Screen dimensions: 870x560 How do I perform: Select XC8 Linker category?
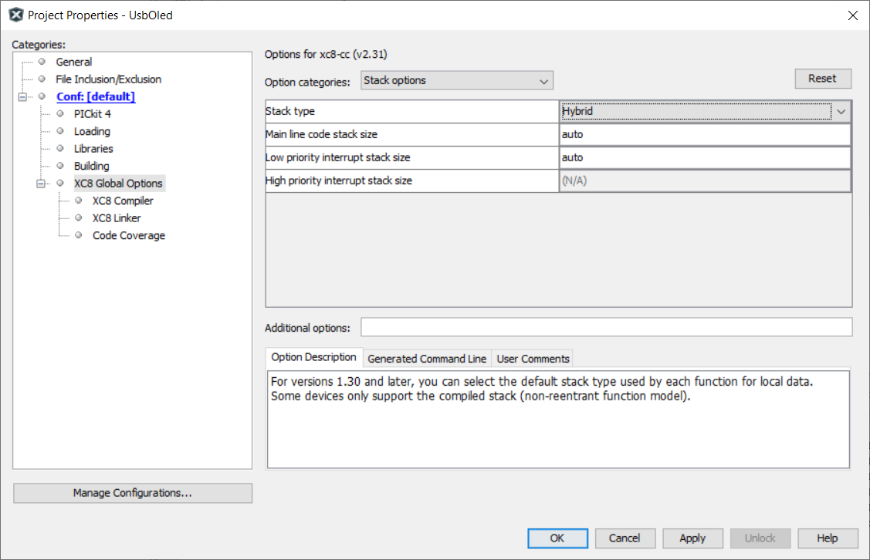tap(117, 218)
